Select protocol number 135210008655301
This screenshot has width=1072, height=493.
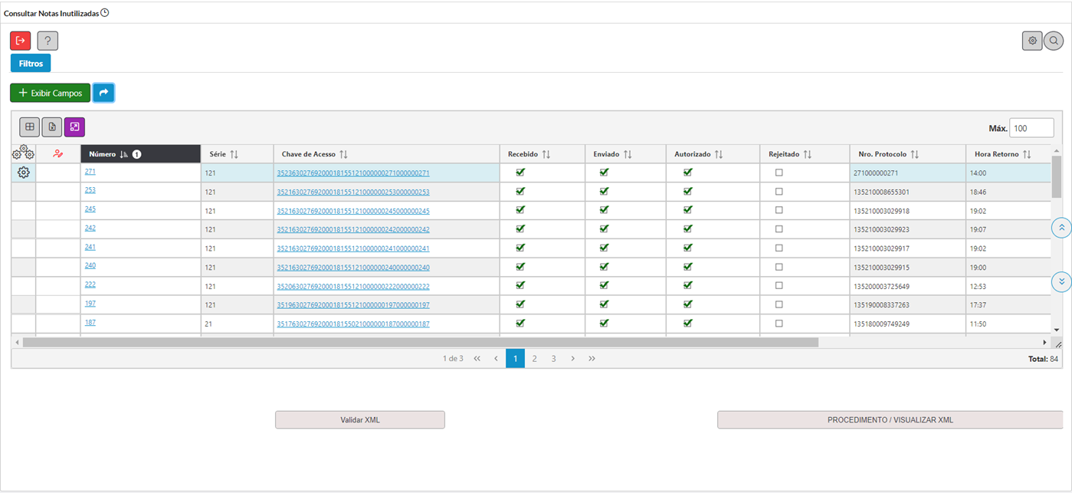(881, 192)
